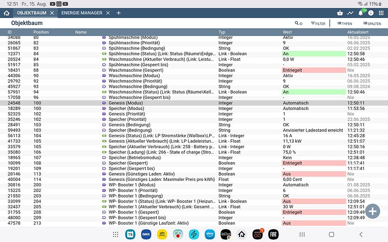388x242 pixels.
Task: Click Aus value of Genesis (Günstiges Laden: Aktiv)
Action: pyautogui.click(x=314, y=173)
